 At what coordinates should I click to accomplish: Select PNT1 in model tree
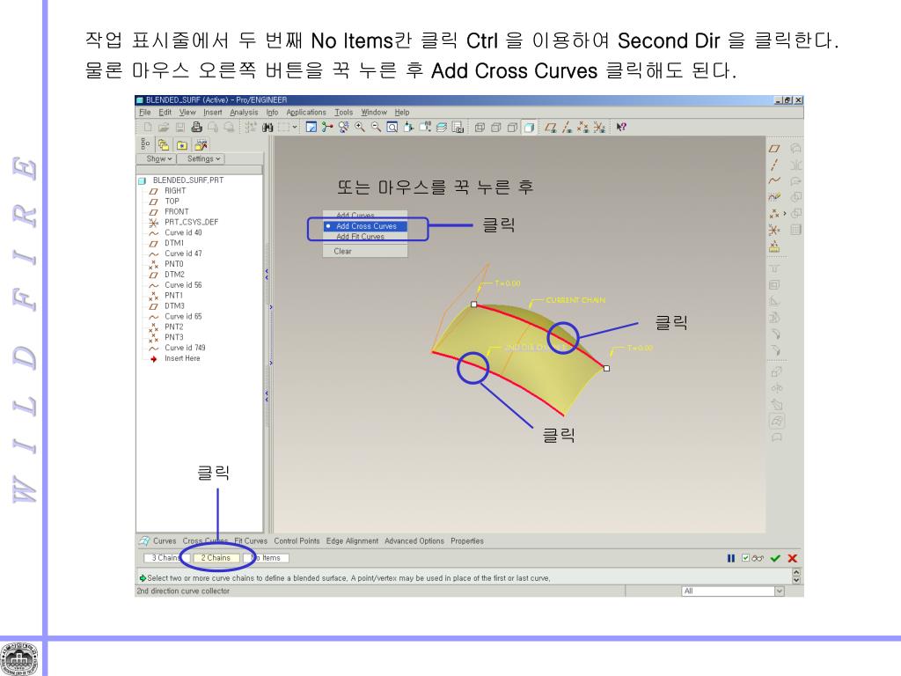[x=173, y=296]
